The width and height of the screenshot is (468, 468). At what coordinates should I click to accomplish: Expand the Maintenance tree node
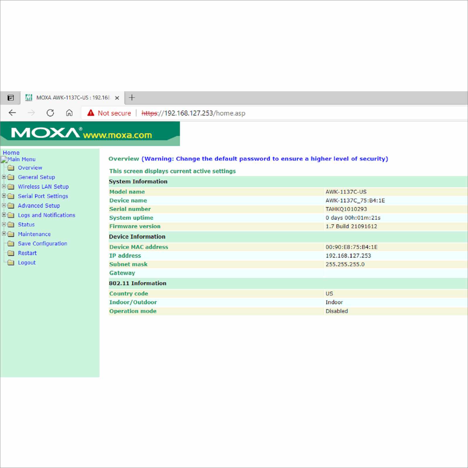4,234
